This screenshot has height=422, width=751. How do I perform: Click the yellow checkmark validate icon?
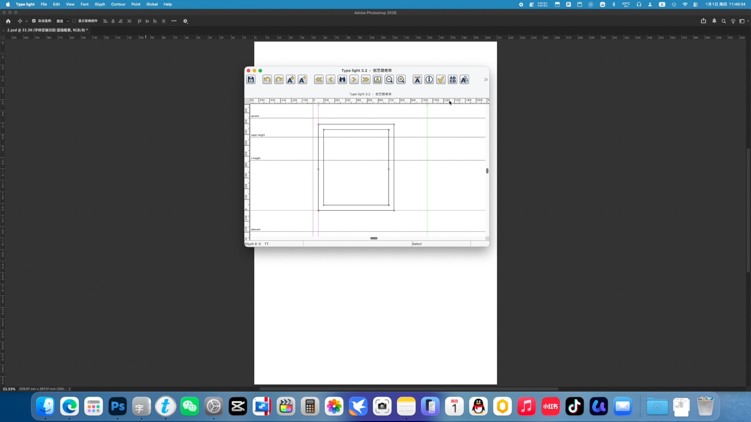click(441, 80)
